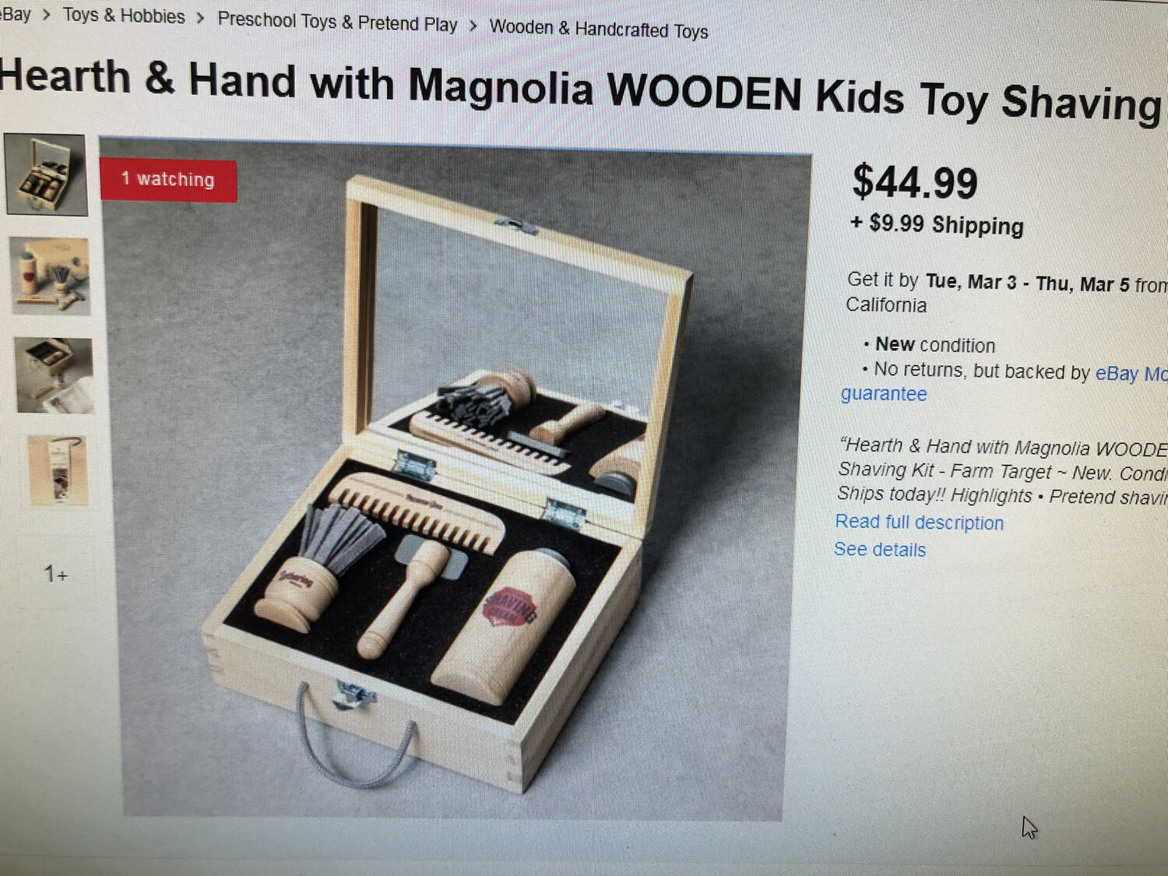1168x876 pixels.
Task: Select the first thumbnail of open shaving kit box
Action: coord(46,174)
